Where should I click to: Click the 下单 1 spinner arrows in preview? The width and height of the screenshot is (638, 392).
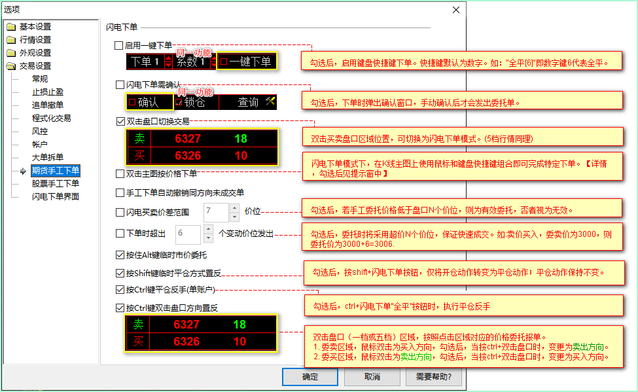(168, 62)
